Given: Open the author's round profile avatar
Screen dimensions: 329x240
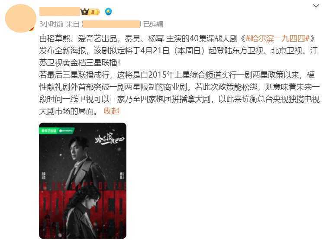Looking at the screenshot, I should tap(21, 18).
